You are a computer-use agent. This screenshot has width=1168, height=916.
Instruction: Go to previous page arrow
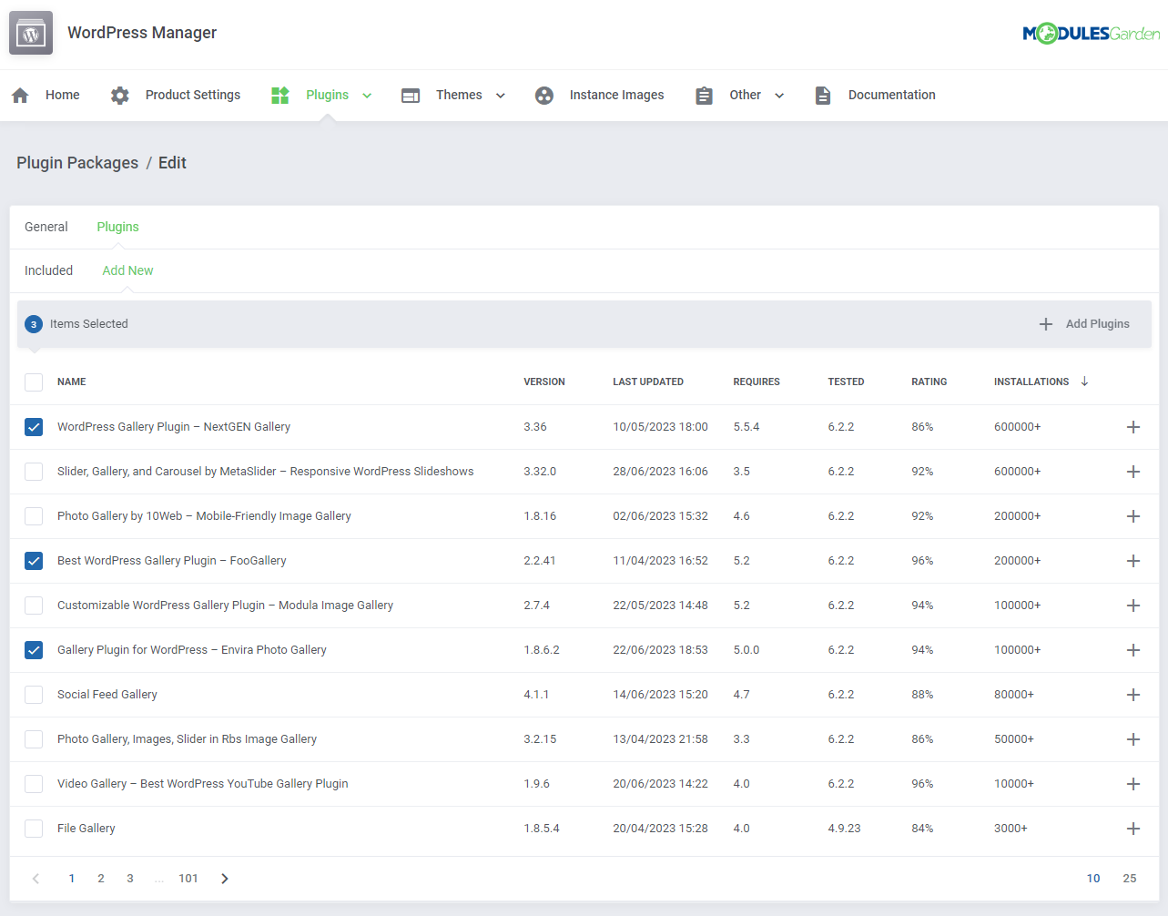[x=36, y=879]
